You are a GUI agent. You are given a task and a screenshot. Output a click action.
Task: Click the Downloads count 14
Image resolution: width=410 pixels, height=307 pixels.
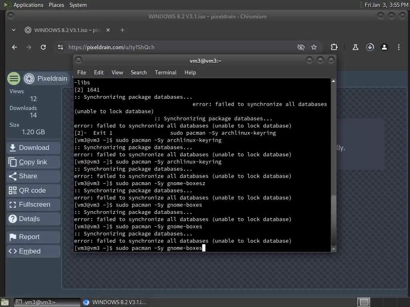[x=33, y=115]
